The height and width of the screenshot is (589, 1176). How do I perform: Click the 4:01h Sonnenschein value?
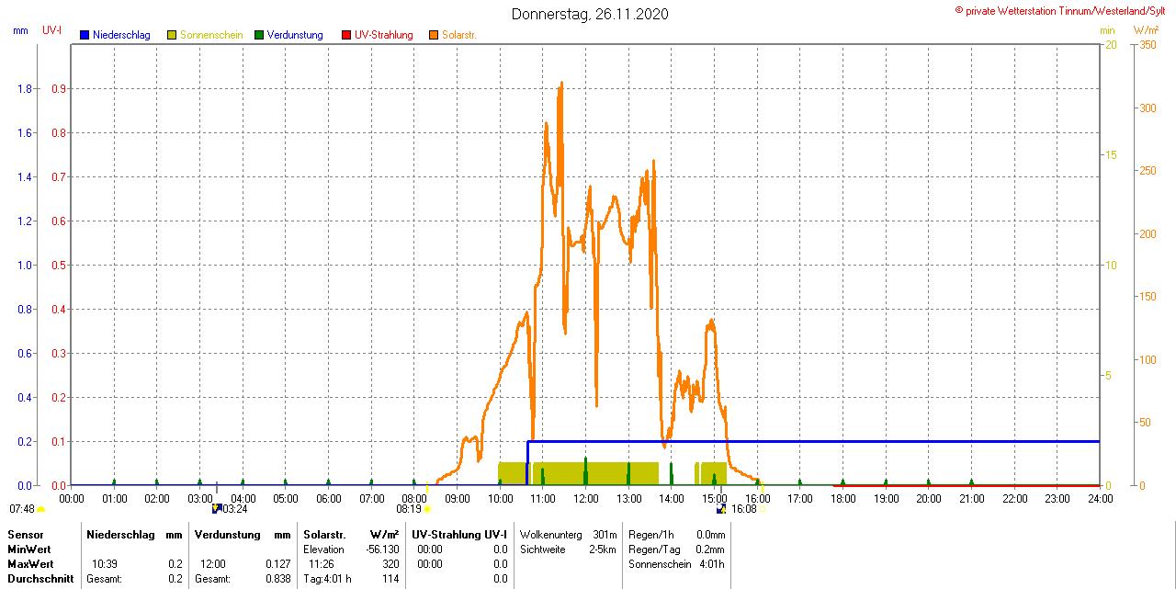712,564
